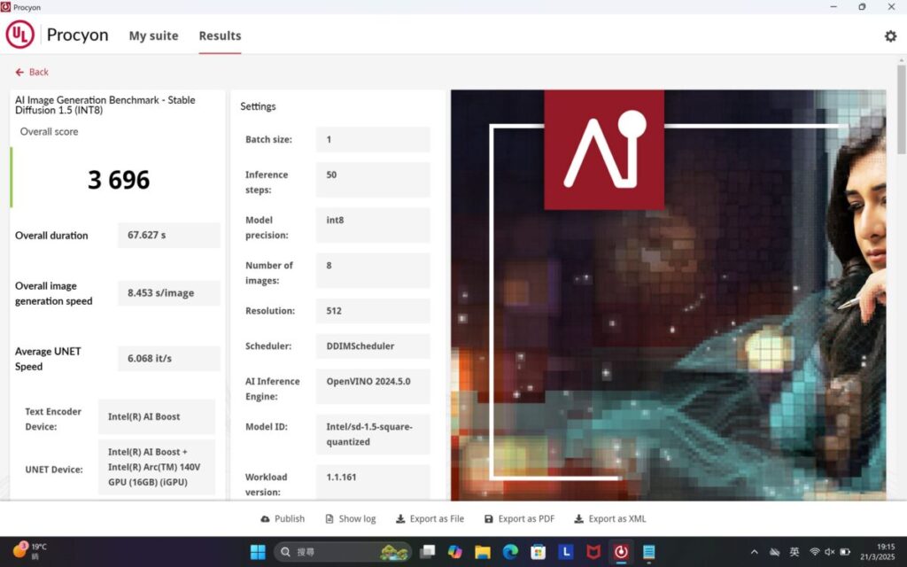The image size is (907, 567).
Task: Open Microsoft Store from the taskbar
Action: (539, 552)
